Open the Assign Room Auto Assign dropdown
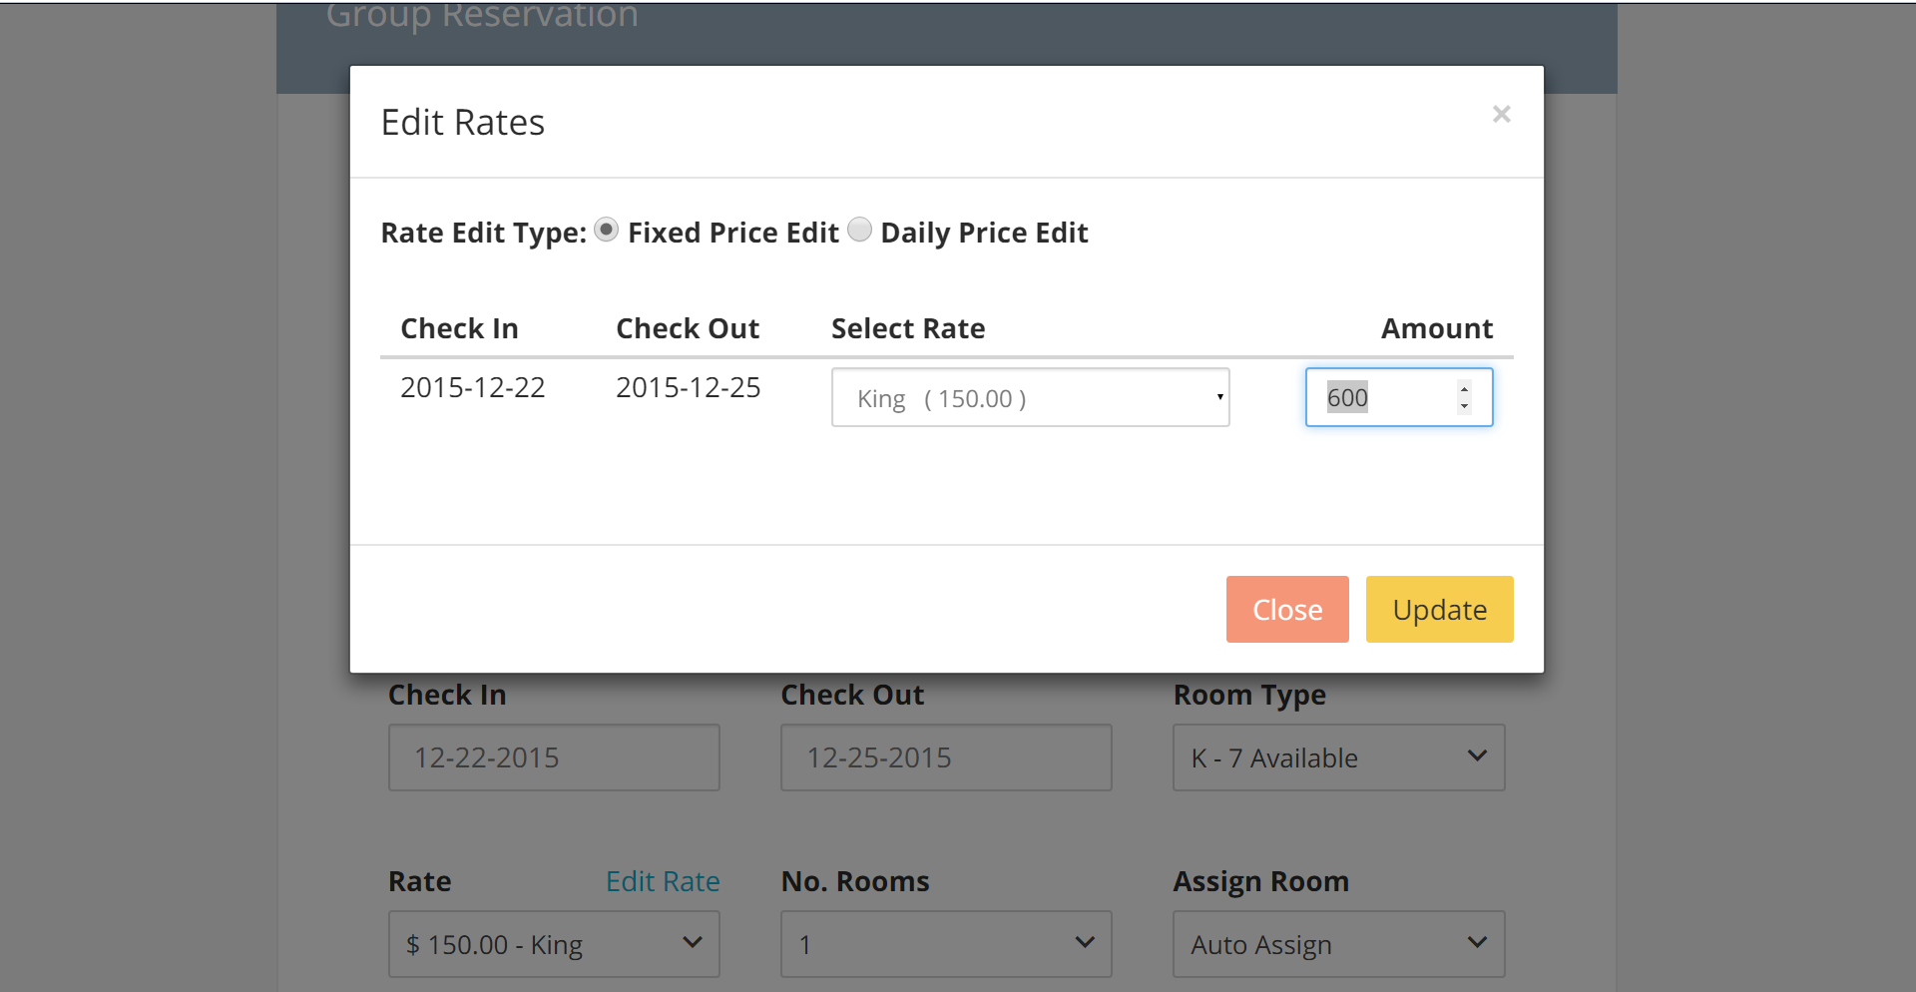 click(x=1338, y=944)
